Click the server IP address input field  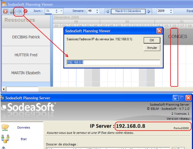[113, 62]
